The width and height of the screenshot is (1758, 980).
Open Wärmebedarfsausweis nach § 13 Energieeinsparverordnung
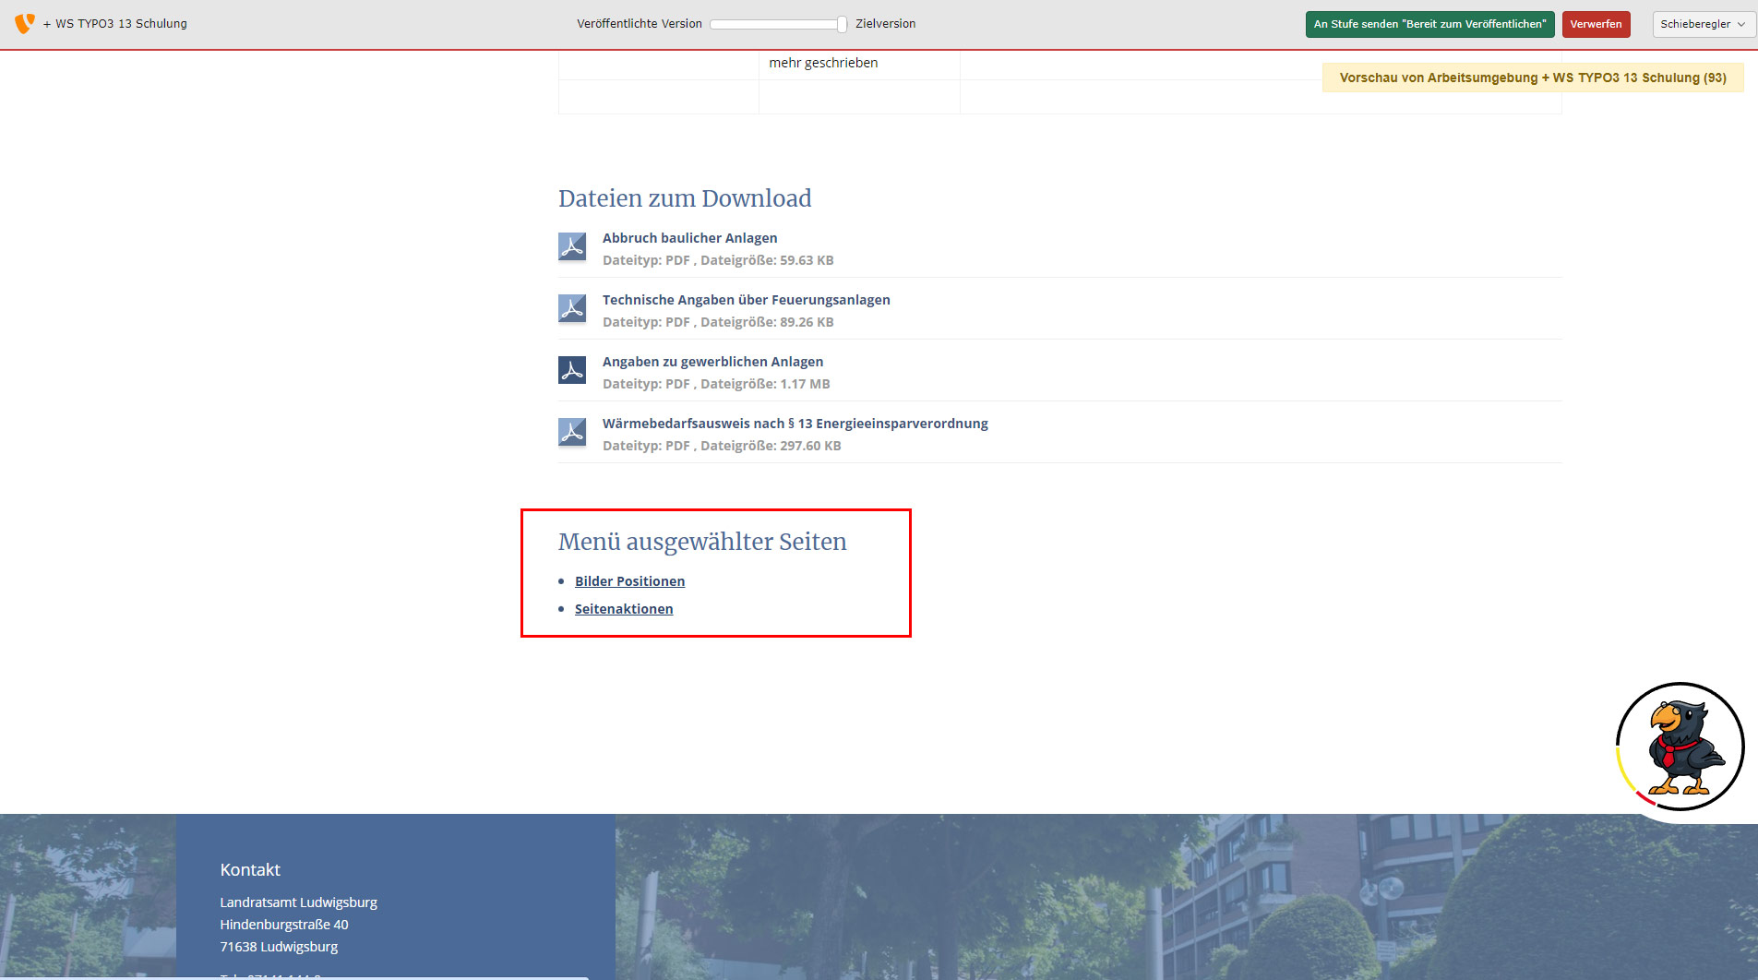pos(795,424)
